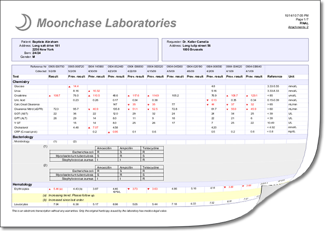Click the 'Chemistry' section header
This screenshot has width=326, height=231.
click(21, 82)
